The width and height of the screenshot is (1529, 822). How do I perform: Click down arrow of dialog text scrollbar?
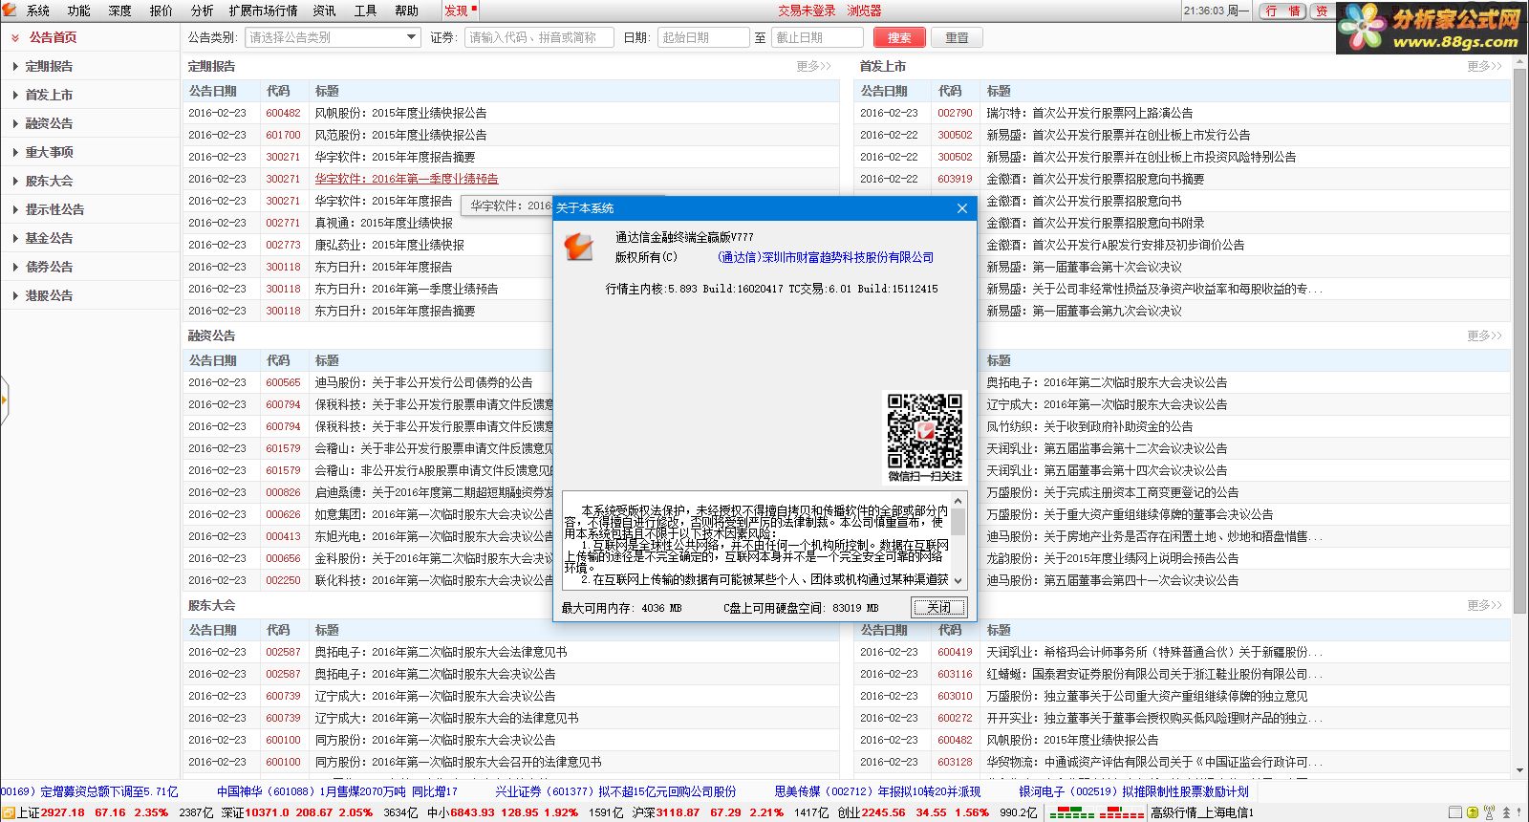[958, 580]
